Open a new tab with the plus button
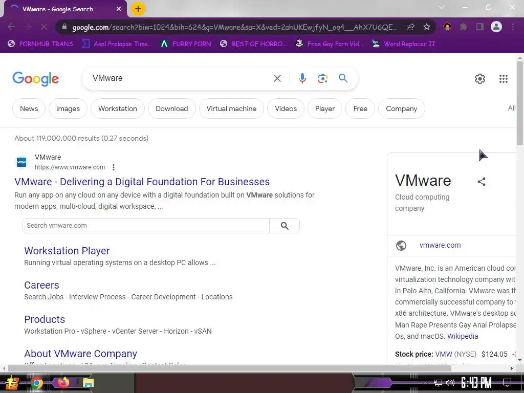 [x=138, y=9]
